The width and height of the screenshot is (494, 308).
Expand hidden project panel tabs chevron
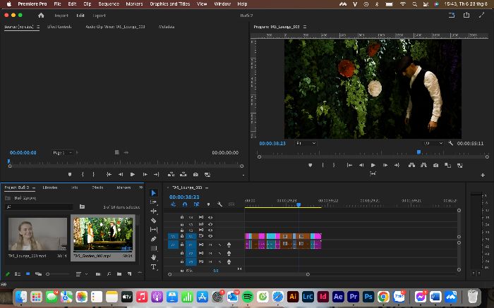(141, 187)
